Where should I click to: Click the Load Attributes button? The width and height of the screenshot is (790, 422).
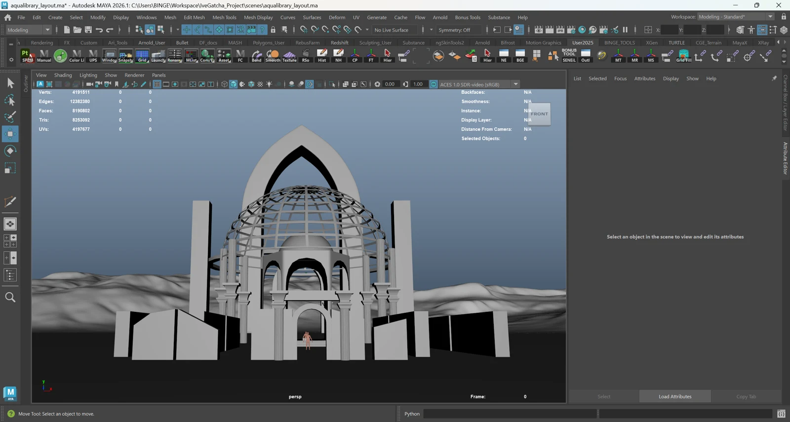[675, 397]
